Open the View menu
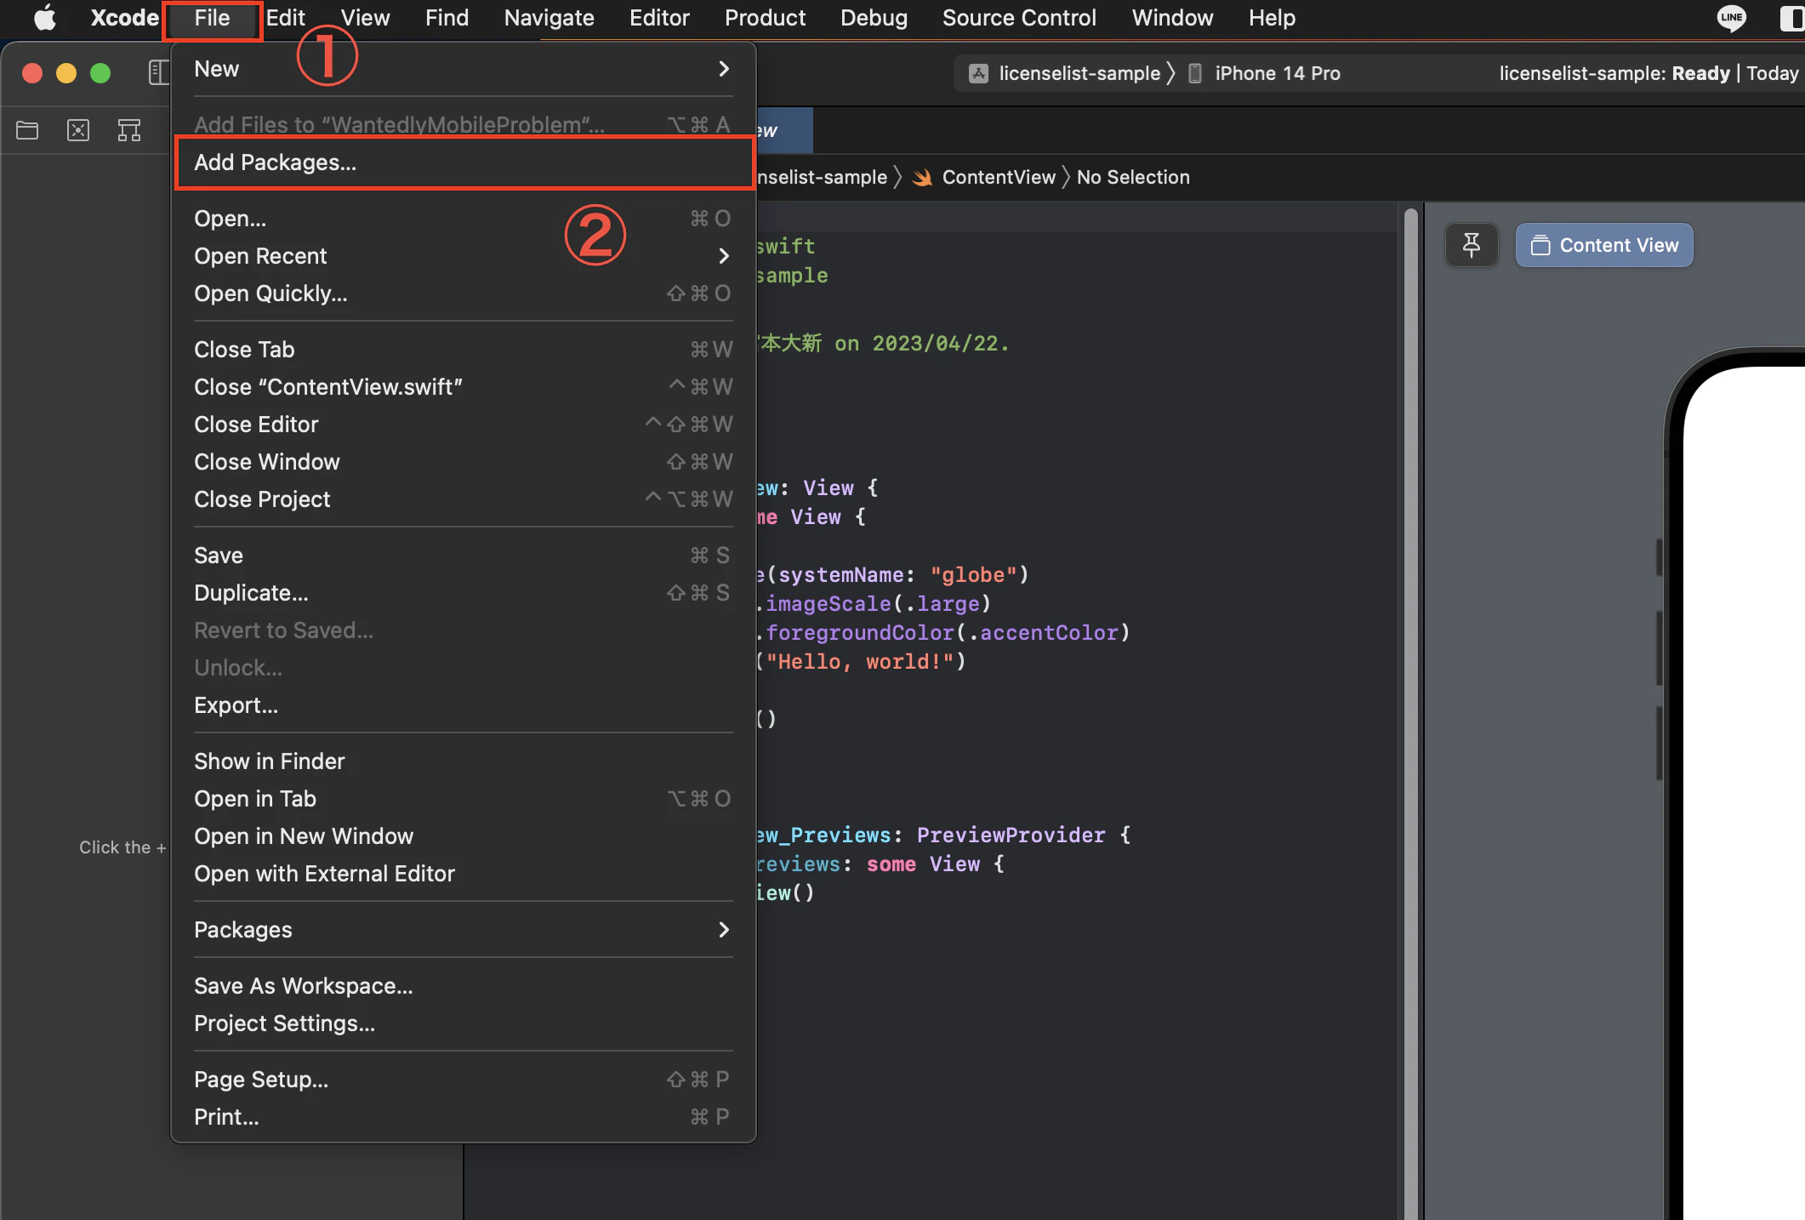1805x1220 pixels. point(366,18)
